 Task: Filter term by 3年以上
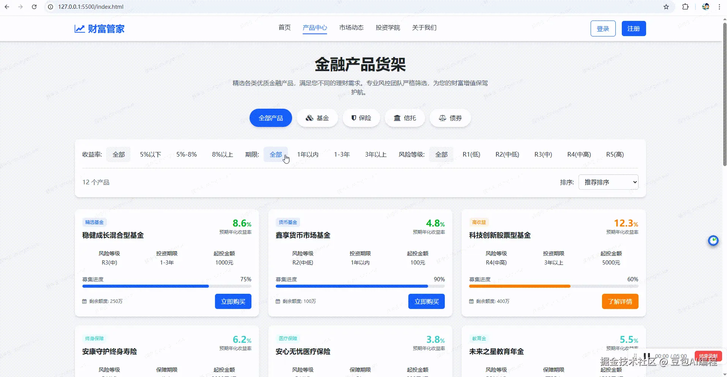376,154
